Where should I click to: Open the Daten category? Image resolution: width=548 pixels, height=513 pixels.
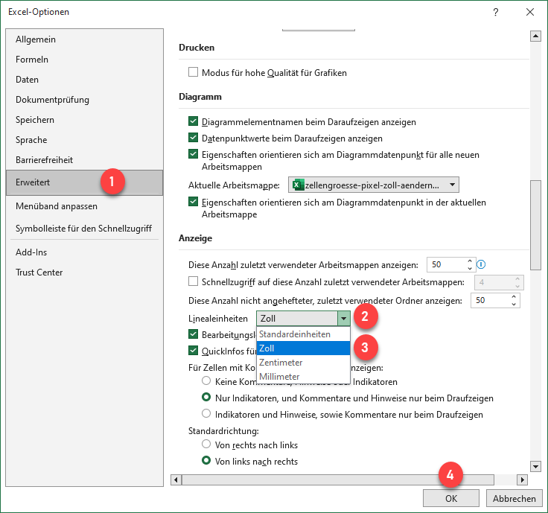85,80
